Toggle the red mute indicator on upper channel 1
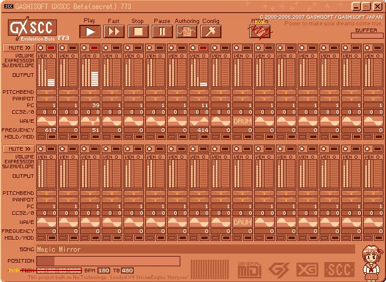Image resolution: width=386 pixels, height=282 pixels. (x=51, y=47)
